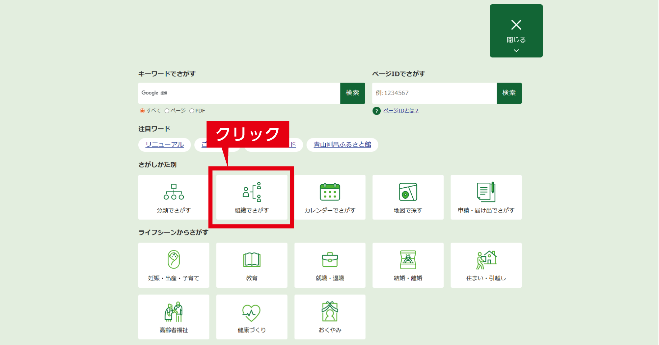659x345 pixels.
Task: Select the 結婚・離婚 ring icon
Action: [x=408, y=265]
